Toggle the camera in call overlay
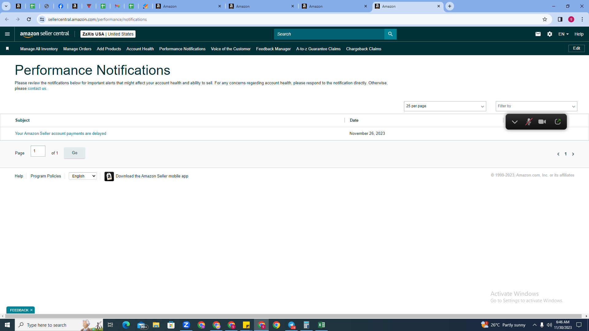Screen dimensions: 589x331 (x=542, y=122)
